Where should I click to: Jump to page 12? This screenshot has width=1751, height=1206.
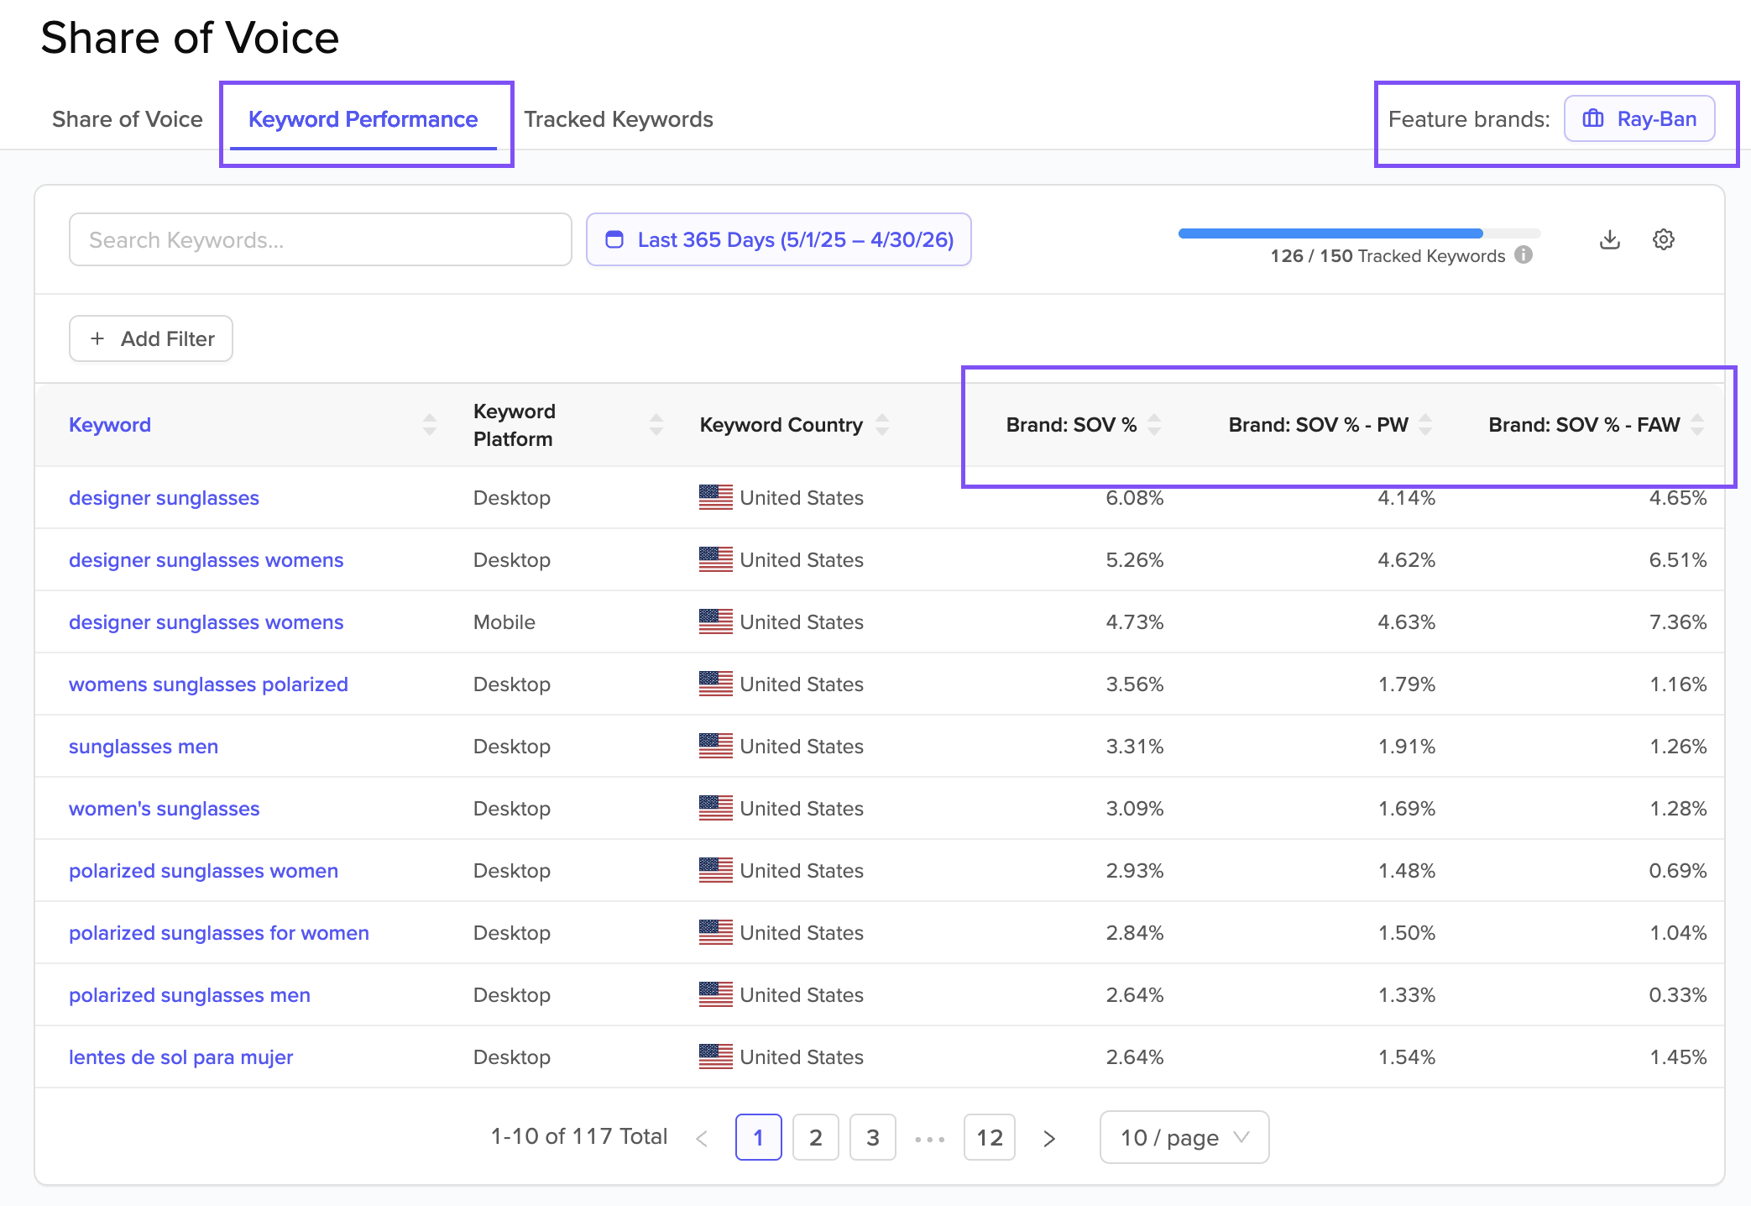989,1137
